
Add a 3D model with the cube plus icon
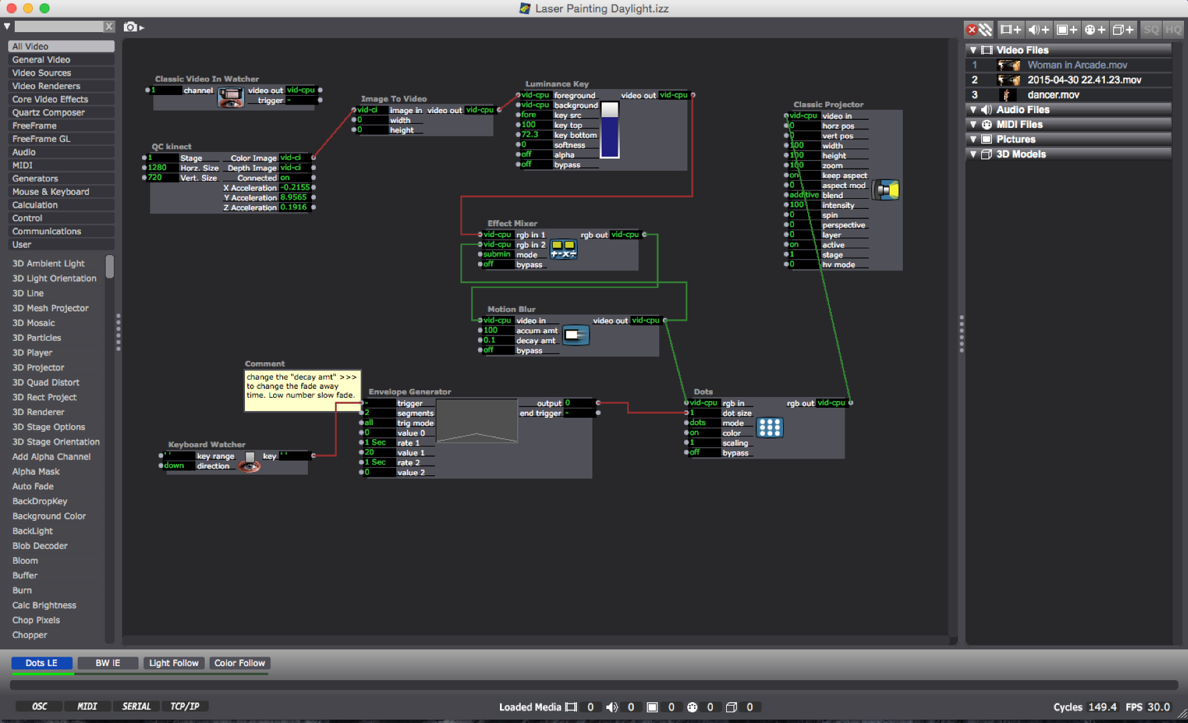click(1123, 29)
